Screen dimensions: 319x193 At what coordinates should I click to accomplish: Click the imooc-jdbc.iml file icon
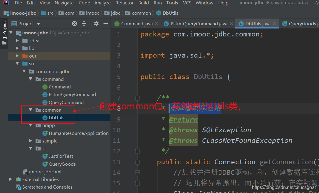(x=25, y=172)
